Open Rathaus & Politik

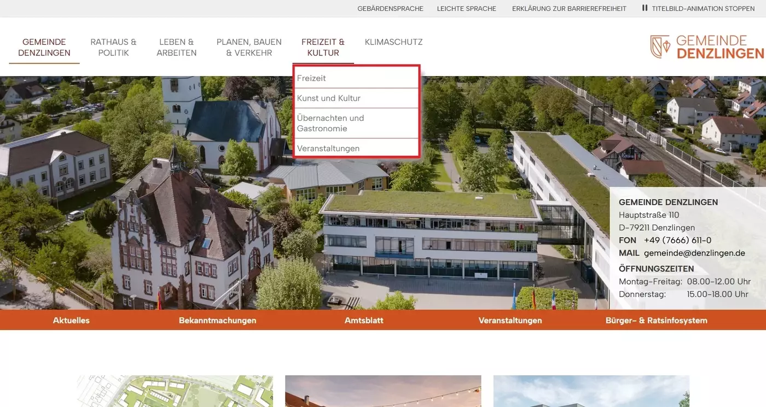pos(113,47)
